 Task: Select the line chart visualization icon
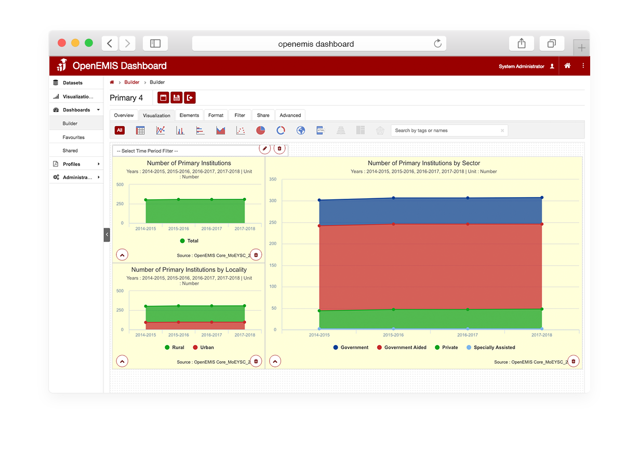pyautogui.click(x=161, y=130)
